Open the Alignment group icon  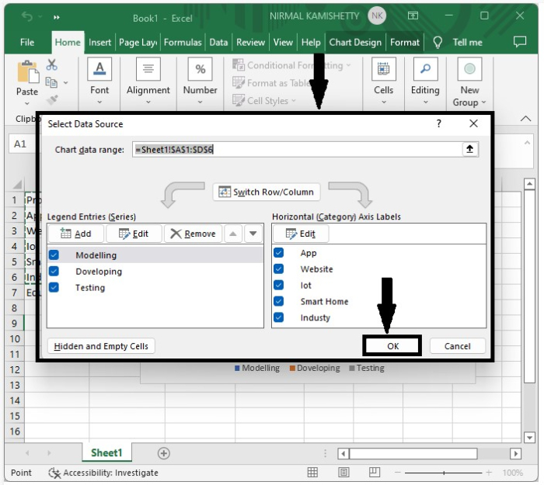click(148, 68)
